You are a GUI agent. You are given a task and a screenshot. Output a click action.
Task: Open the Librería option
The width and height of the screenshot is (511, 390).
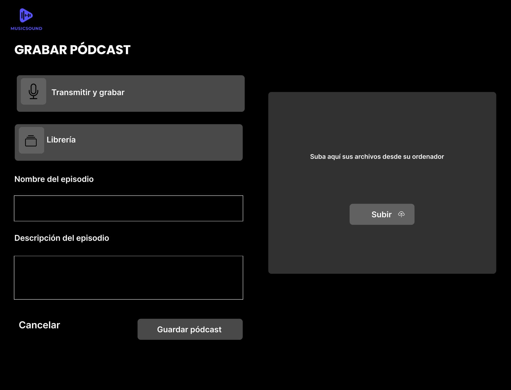129,142
